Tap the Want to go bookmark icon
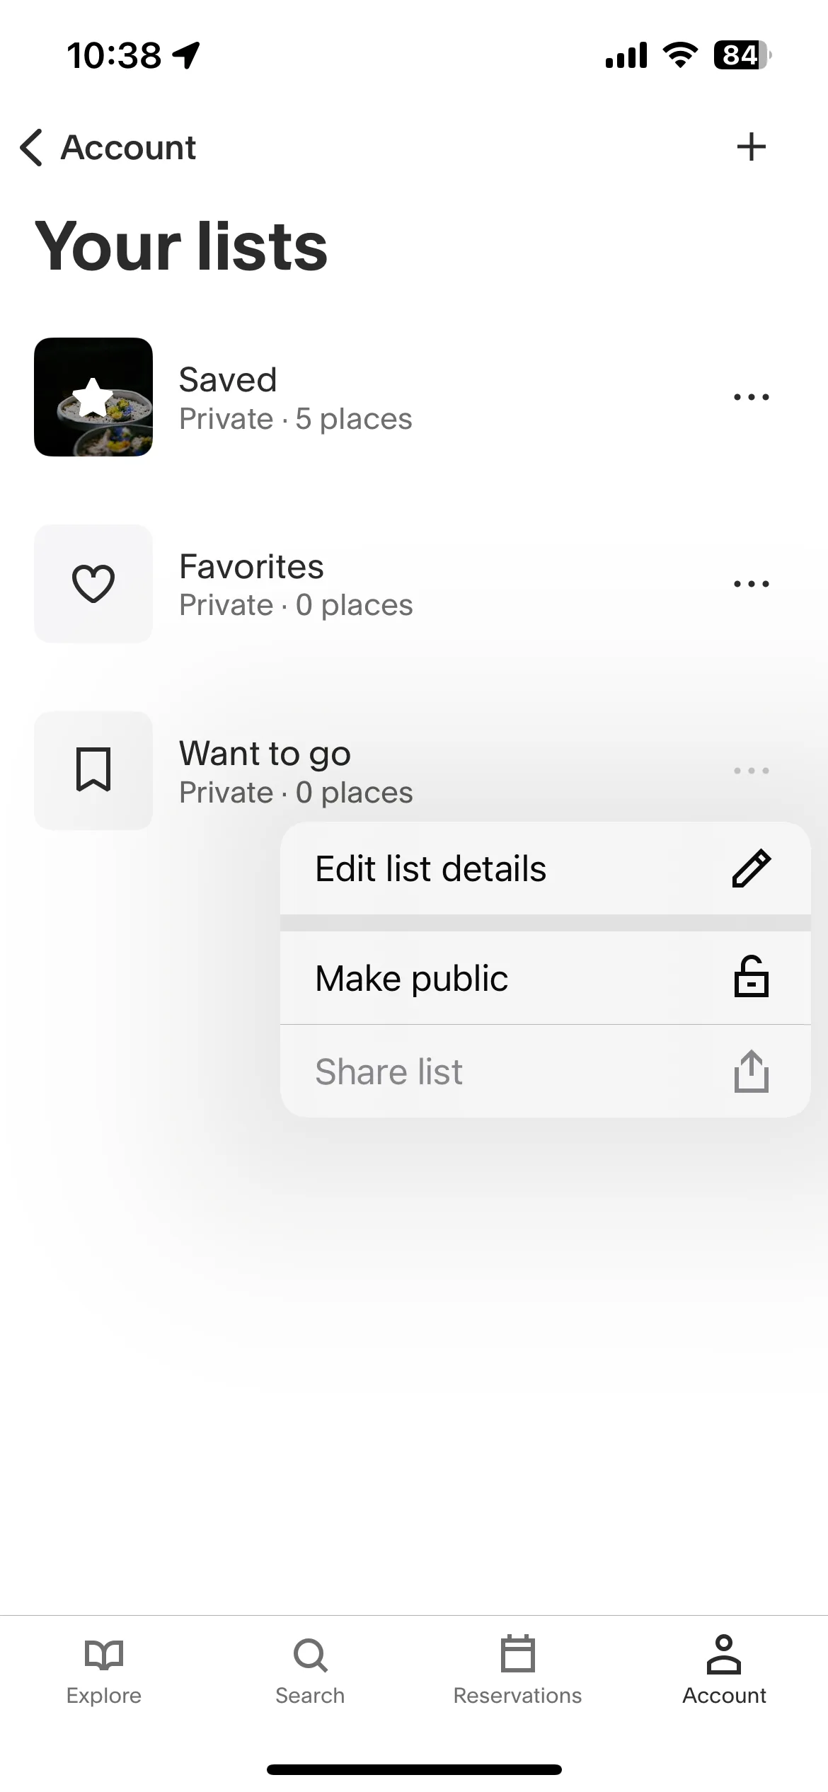Screen dimensions: 828x1792 click(x=93, y=770)
